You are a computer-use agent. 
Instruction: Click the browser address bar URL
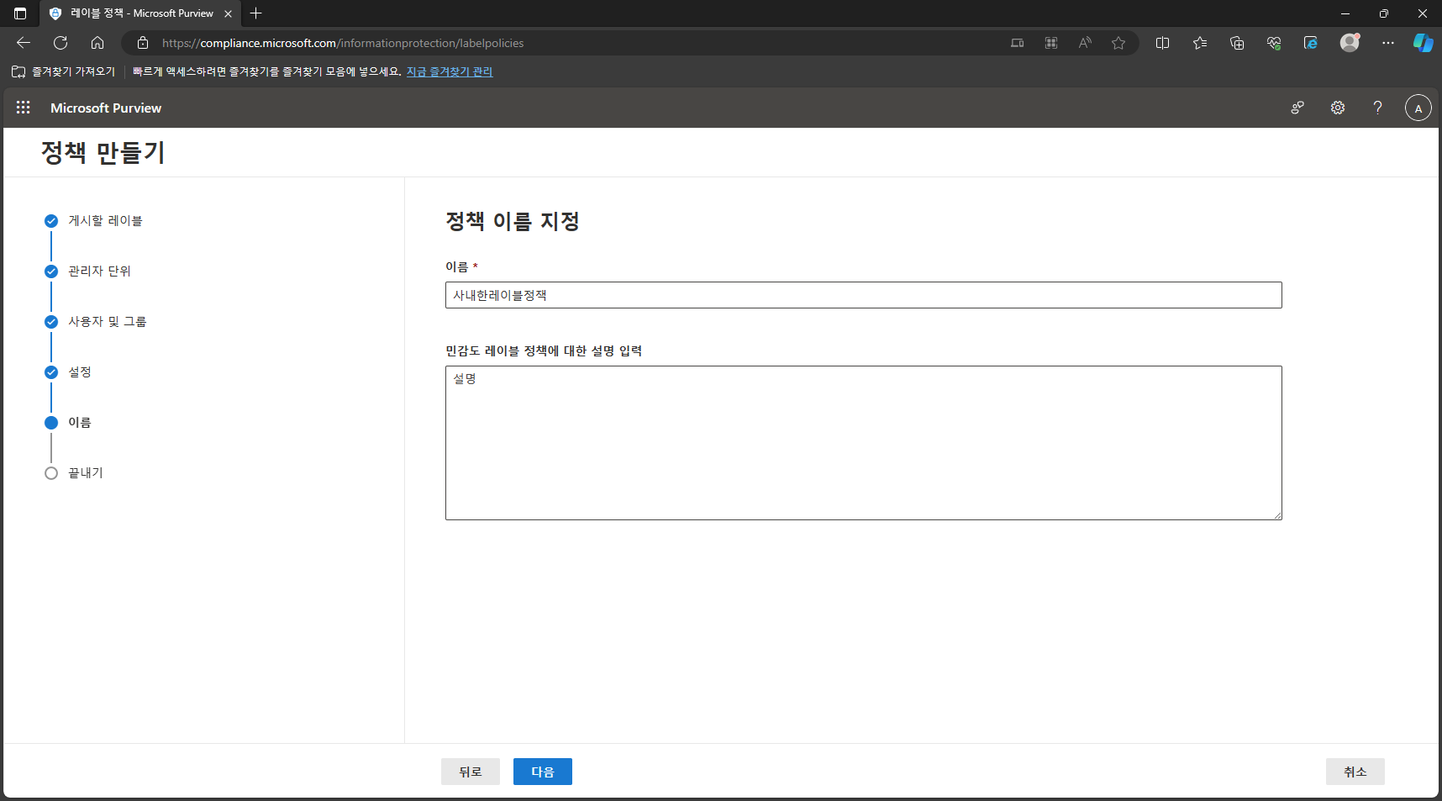click(343, 43)
